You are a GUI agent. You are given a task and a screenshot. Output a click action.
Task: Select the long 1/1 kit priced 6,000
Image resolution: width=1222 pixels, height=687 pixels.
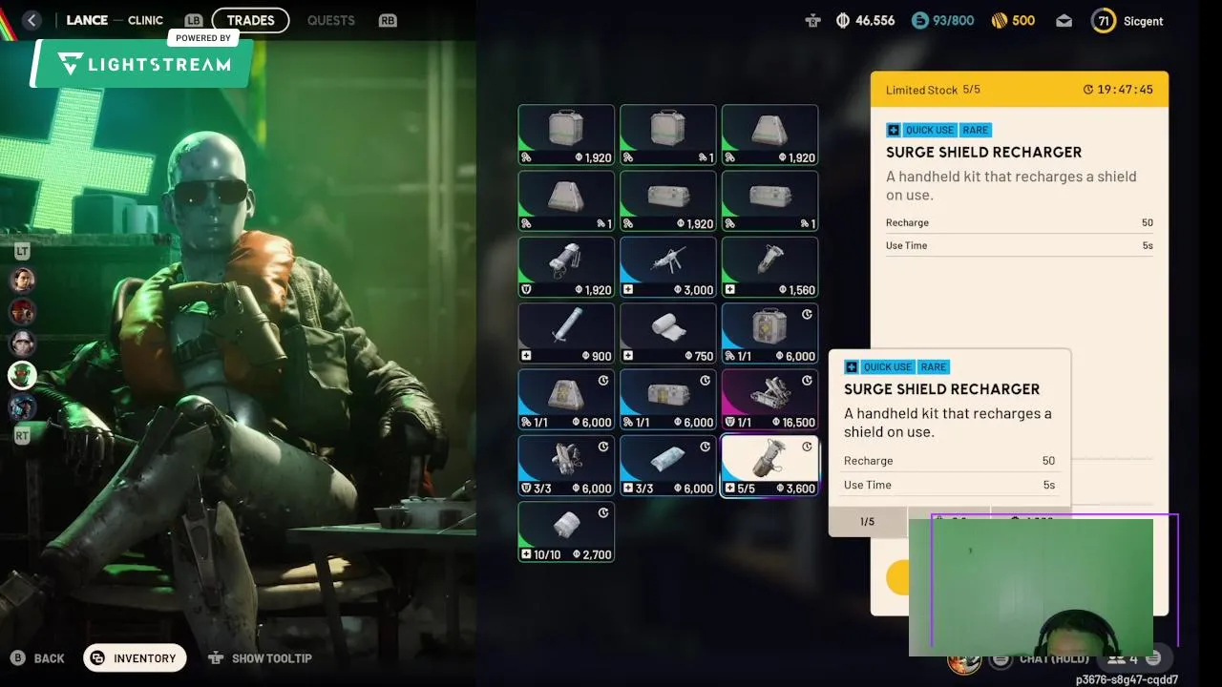(668, 400)
